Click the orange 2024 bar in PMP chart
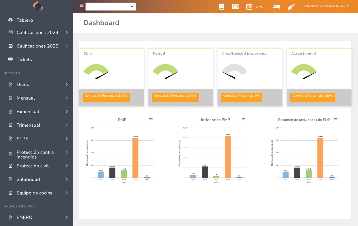358x226 pixels. tap(135, 157)
